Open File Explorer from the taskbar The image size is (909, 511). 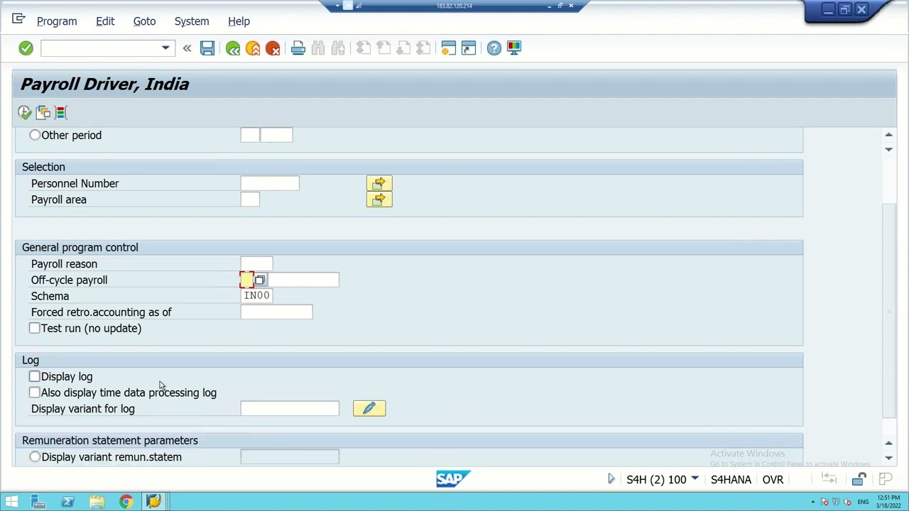97,502
